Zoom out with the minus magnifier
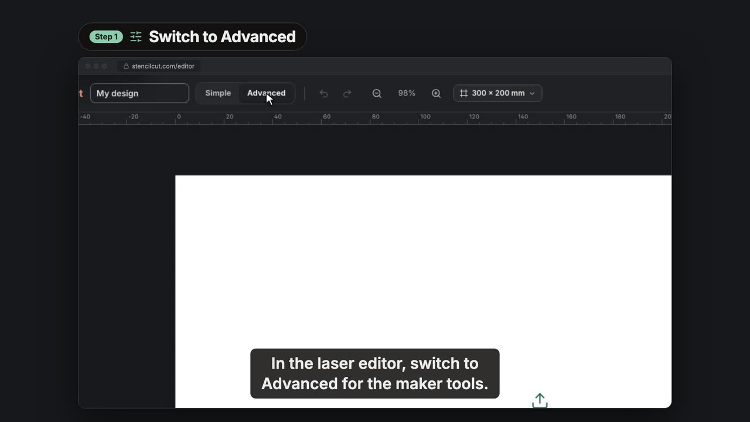 [x=377, y=93]
